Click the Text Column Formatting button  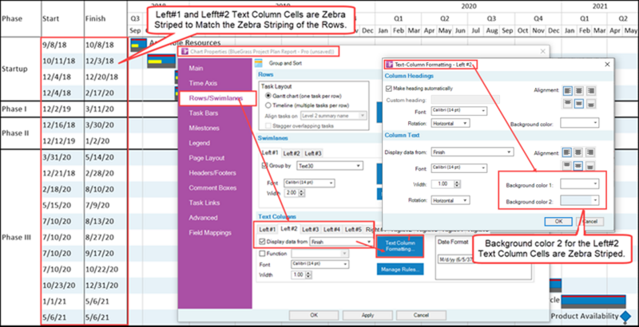coord(400,246)
